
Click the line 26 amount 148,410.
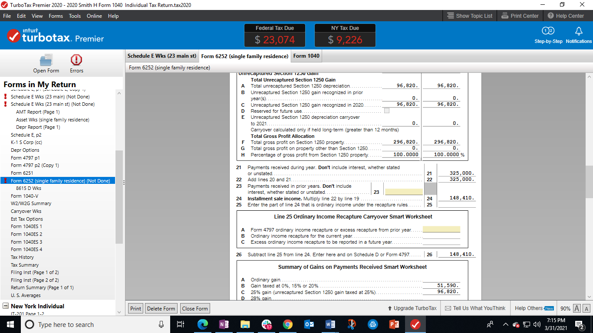[x=462, y=255]
